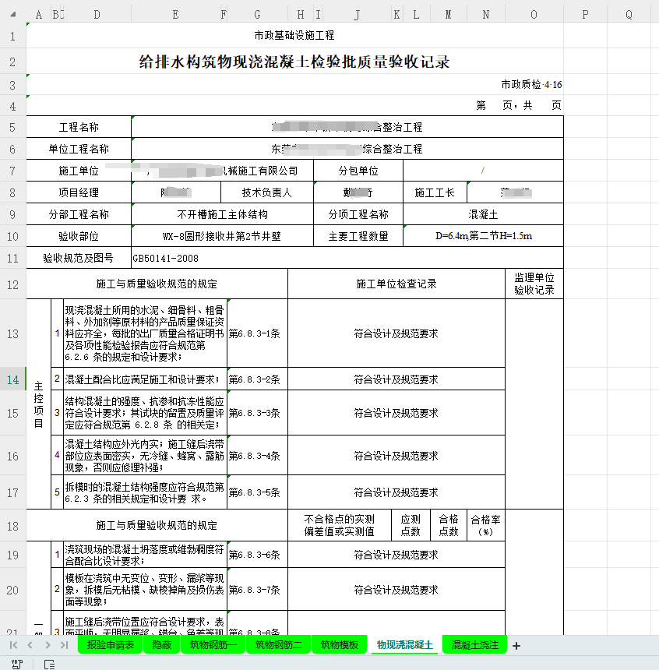This screenshot has width=659, height=670.
Task: Click the select-all corner triangle
Action: tap(13, 15)
